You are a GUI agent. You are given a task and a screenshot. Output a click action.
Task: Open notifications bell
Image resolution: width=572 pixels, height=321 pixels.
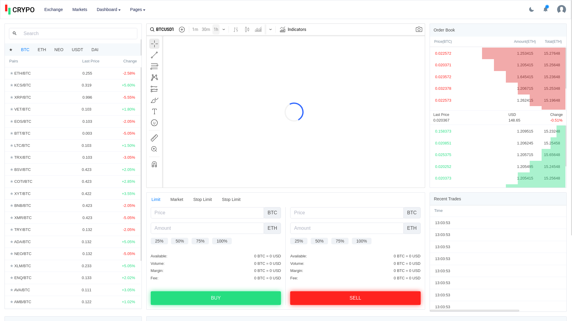point(545,9)
